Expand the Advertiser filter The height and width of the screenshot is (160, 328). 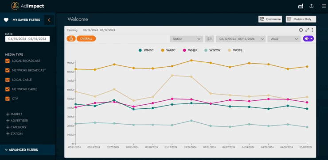[x=17, y=121]
